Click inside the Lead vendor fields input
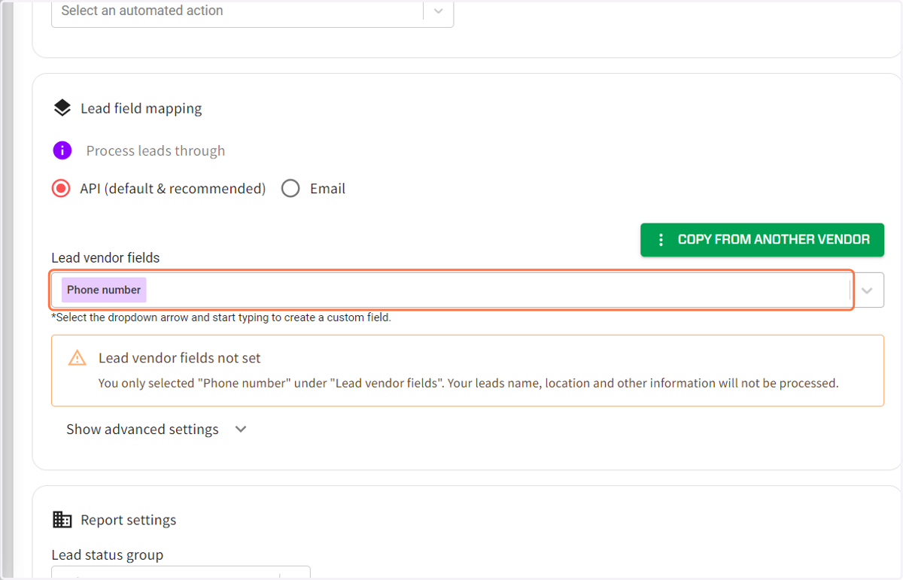This screenshot has height=580, width=903. point(451,290)
